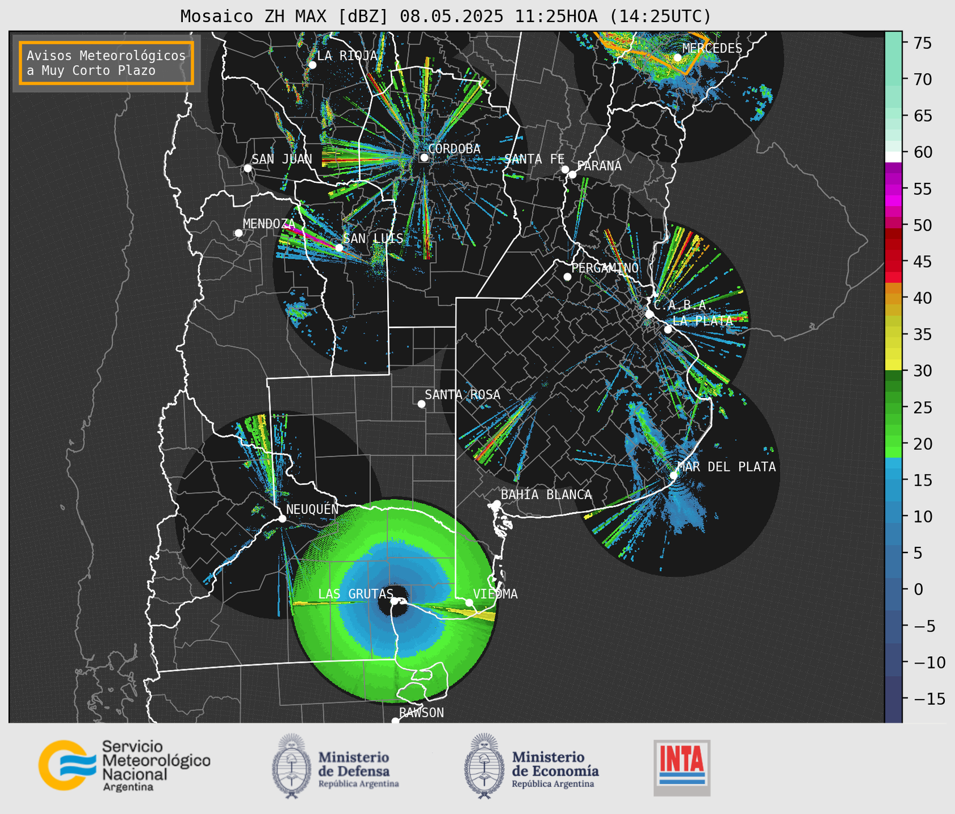
Task: Click the MENDOZA label
Action: coord(269,224)
